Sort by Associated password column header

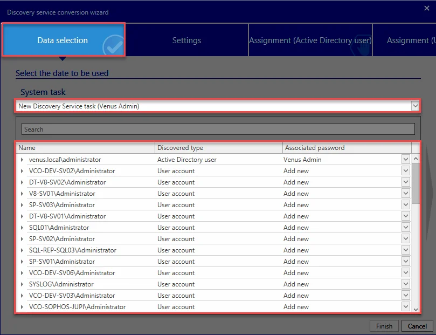(x=347, y=148)
